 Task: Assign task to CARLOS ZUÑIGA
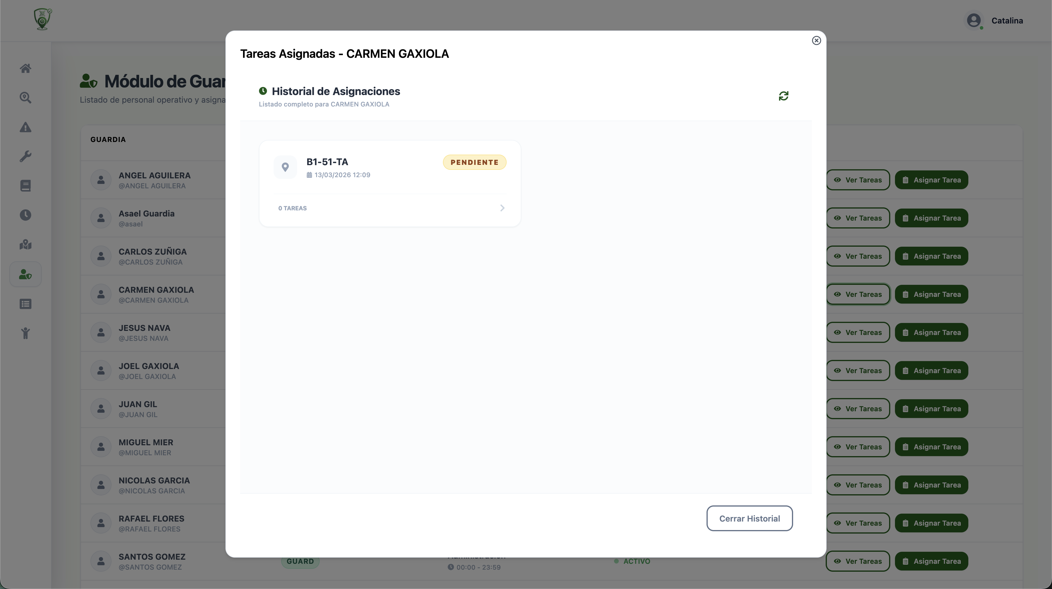point(931,256)
